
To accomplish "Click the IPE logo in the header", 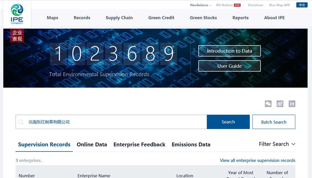I will 17,14.
